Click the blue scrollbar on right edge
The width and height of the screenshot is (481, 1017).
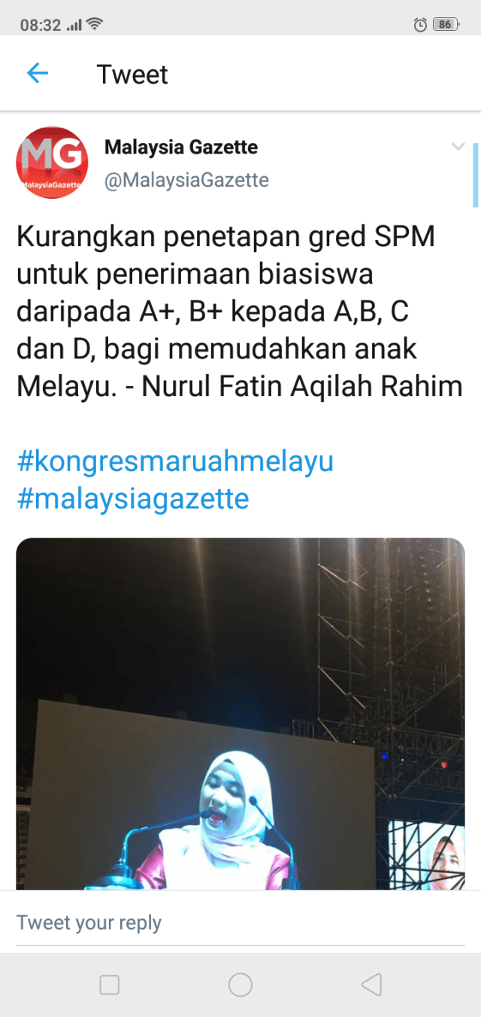click(475, 175)
